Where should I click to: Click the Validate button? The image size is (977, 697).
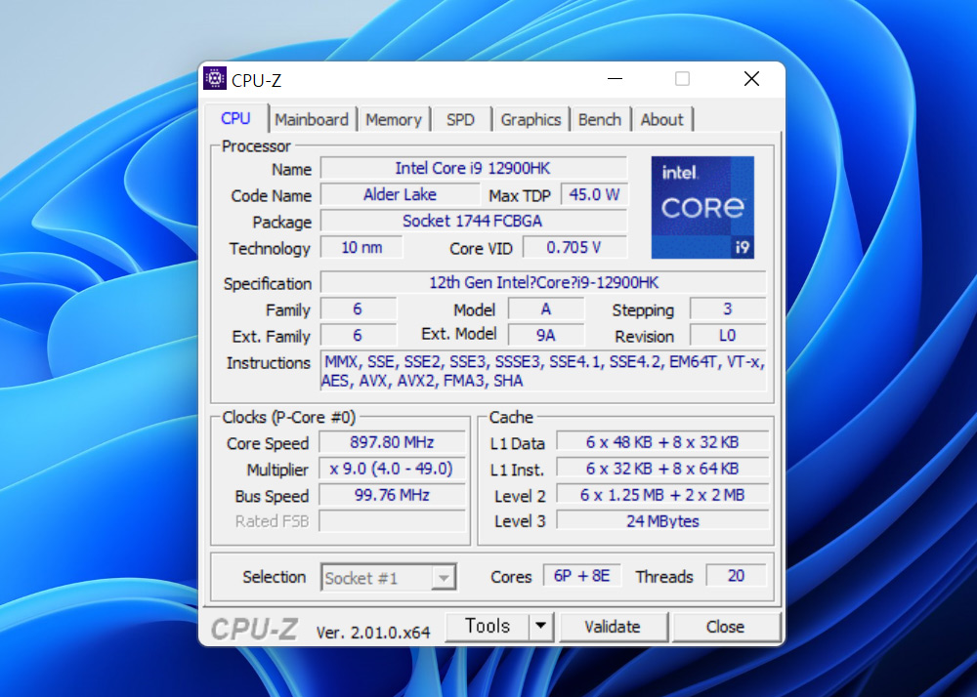[613, 627]
